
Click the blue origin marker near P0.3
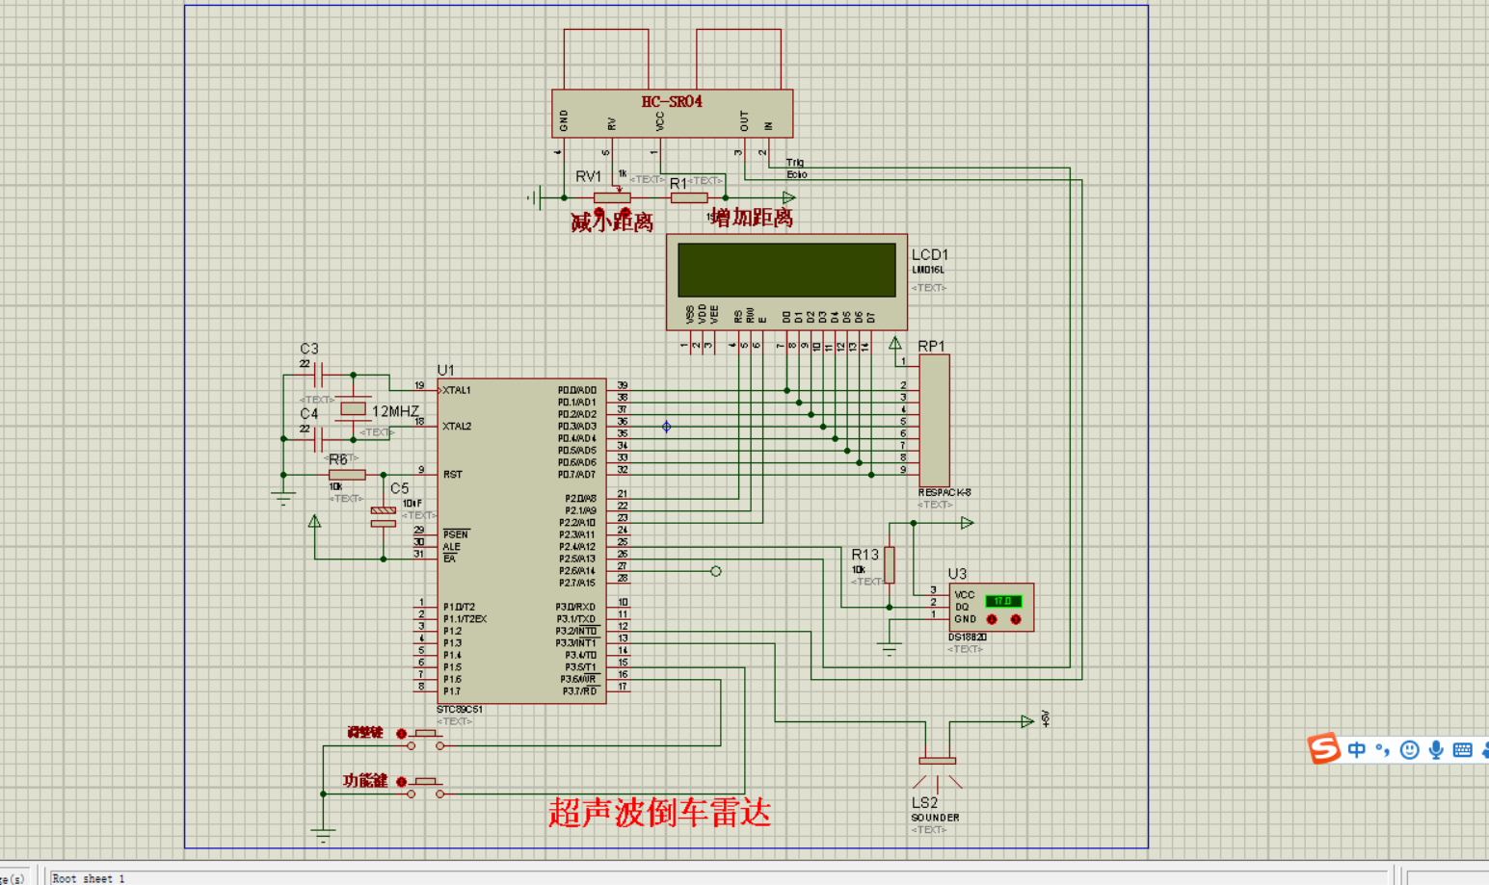[666, 427]
